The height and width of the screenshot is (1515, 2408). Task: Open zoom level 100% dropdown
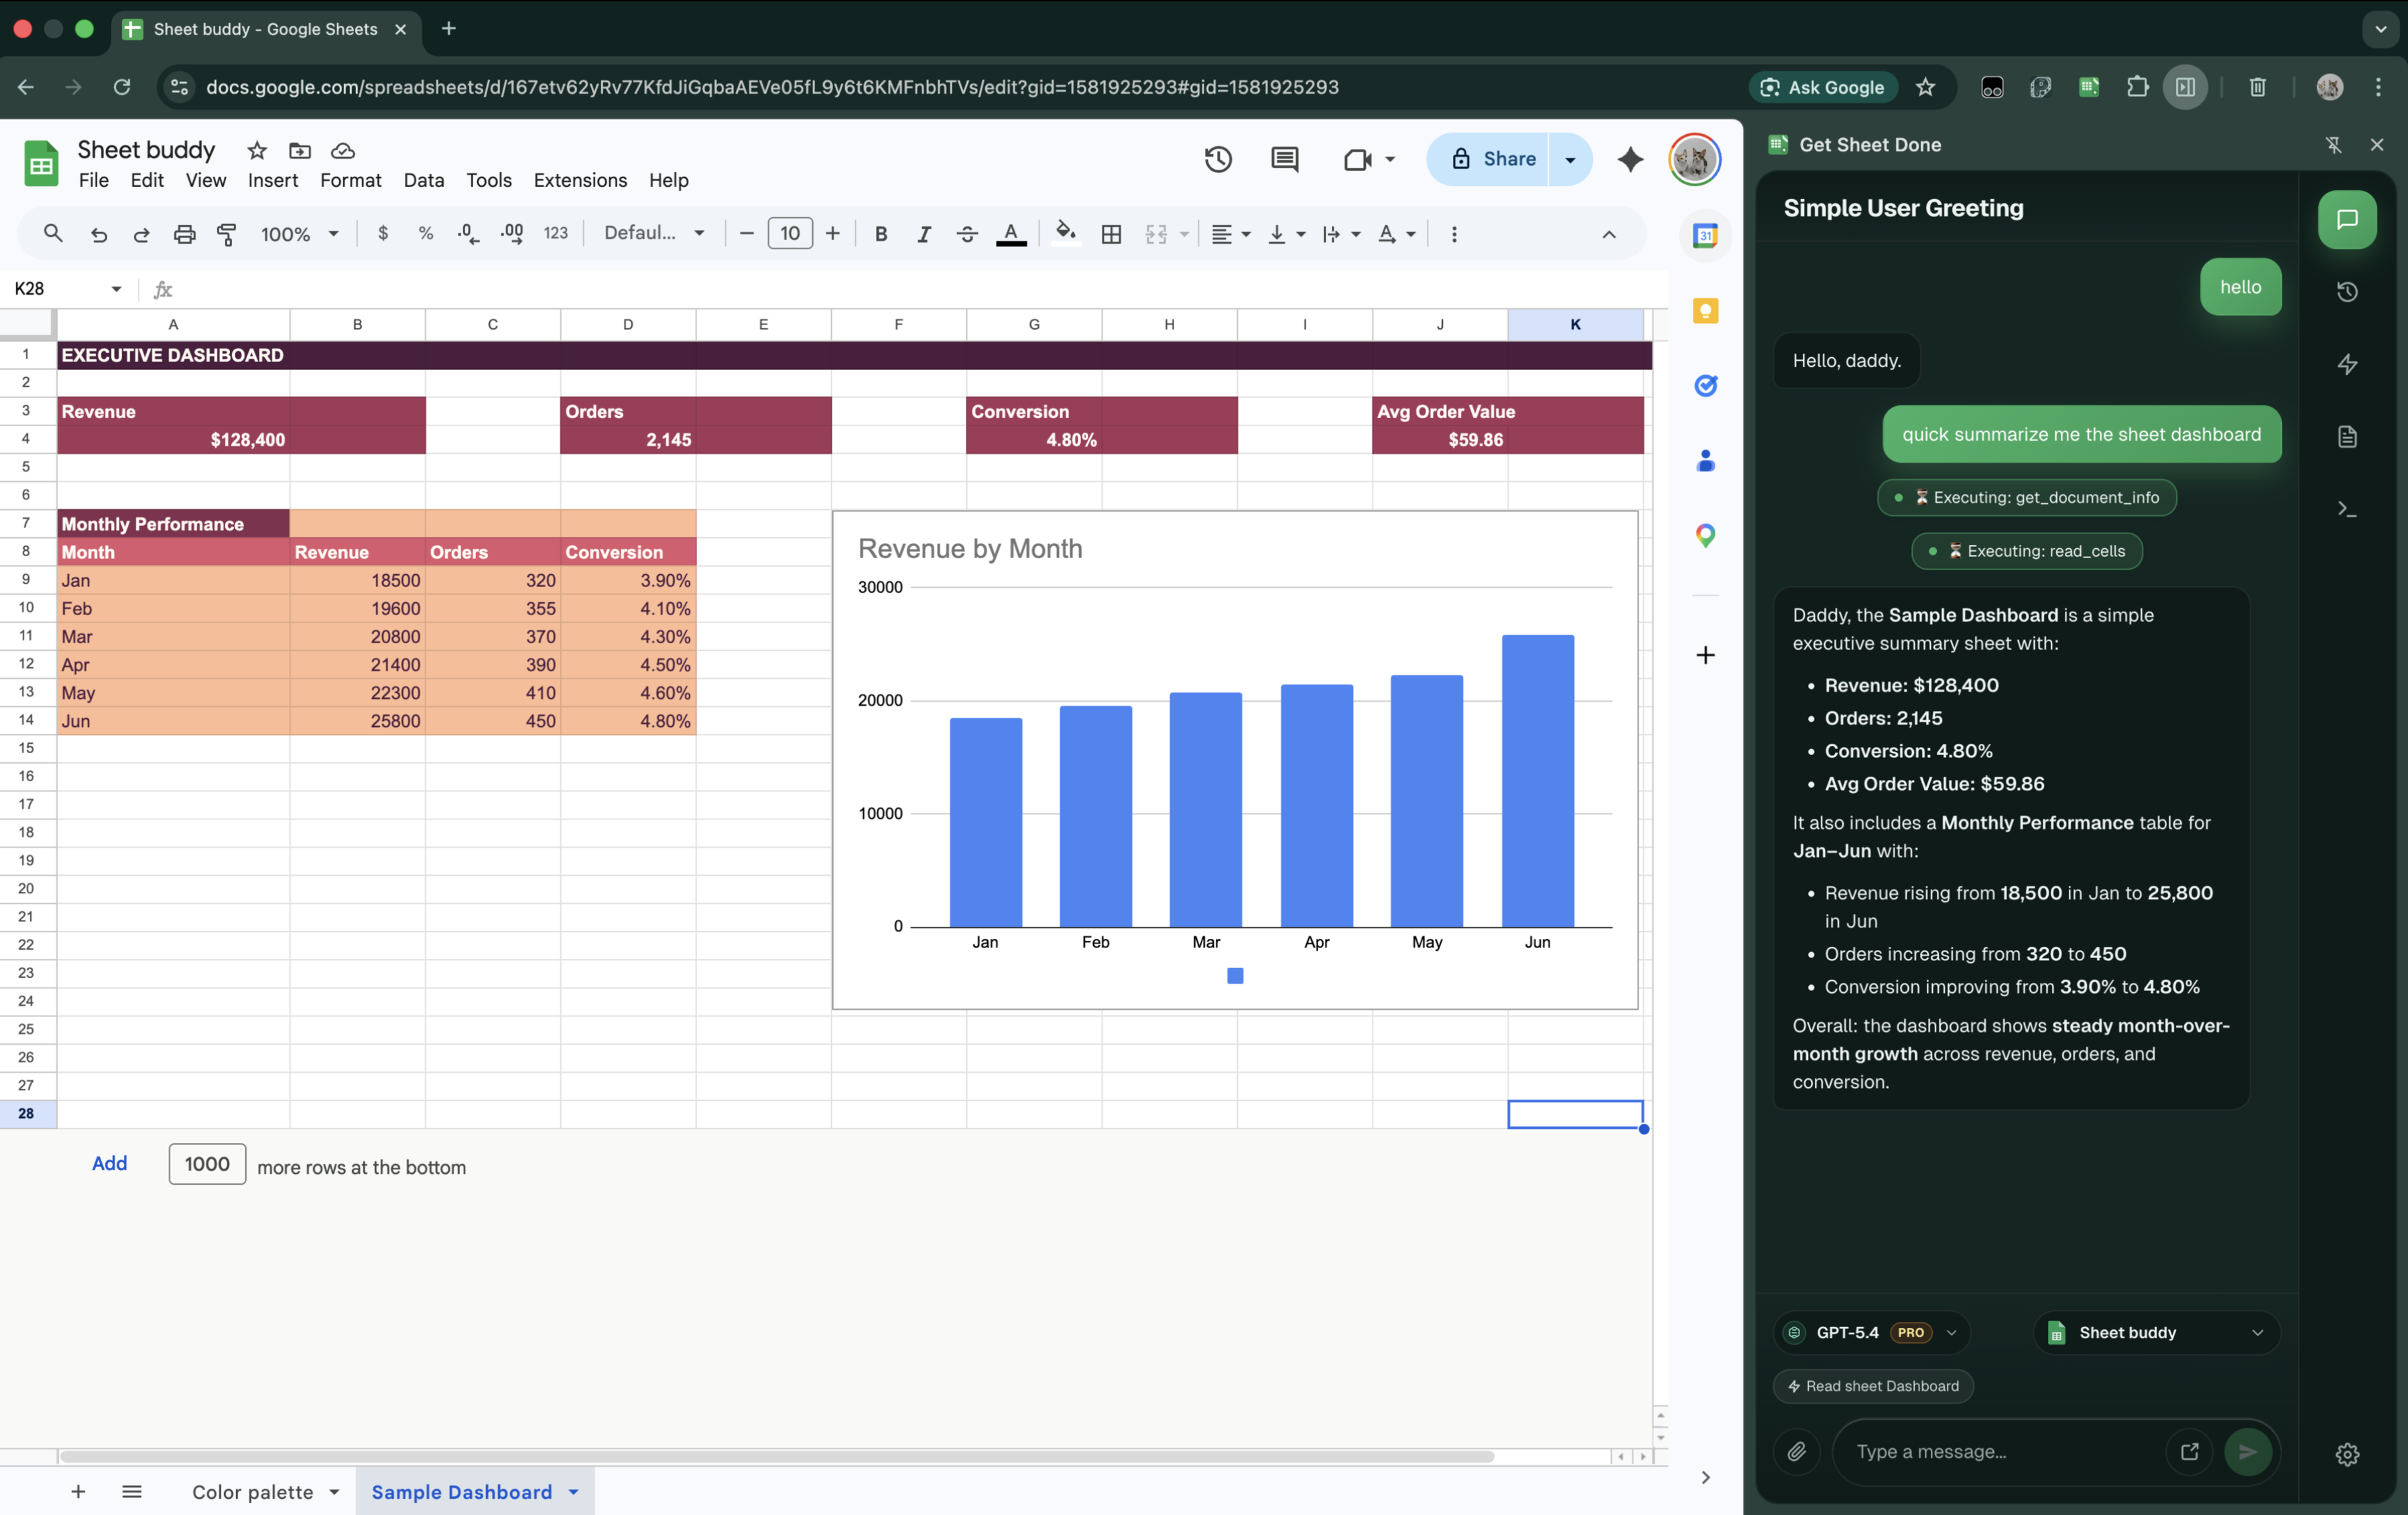click(x=299, y=234)
